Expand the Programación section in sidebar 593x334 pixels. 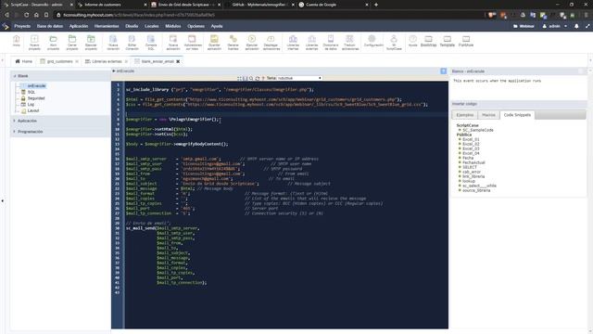click(x=30, y=132)
